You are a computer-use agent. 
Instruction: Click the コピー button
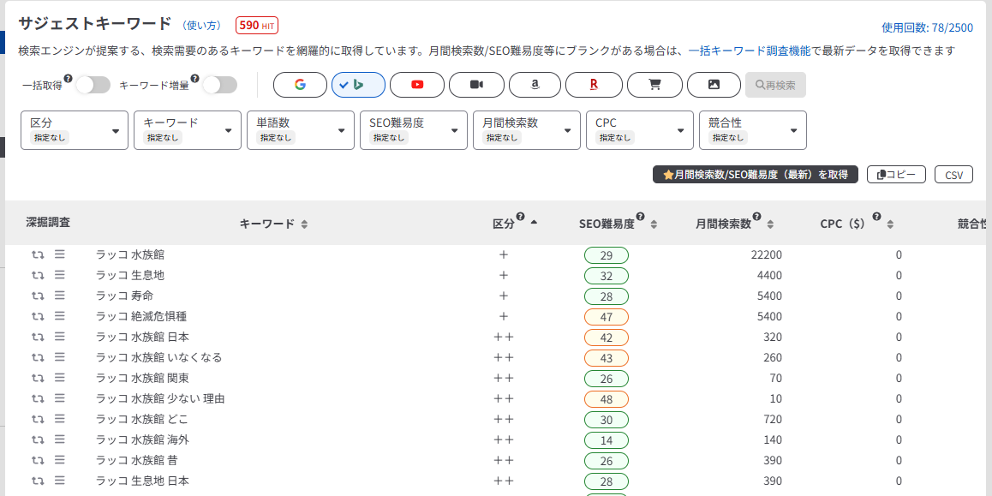point(896,175)
